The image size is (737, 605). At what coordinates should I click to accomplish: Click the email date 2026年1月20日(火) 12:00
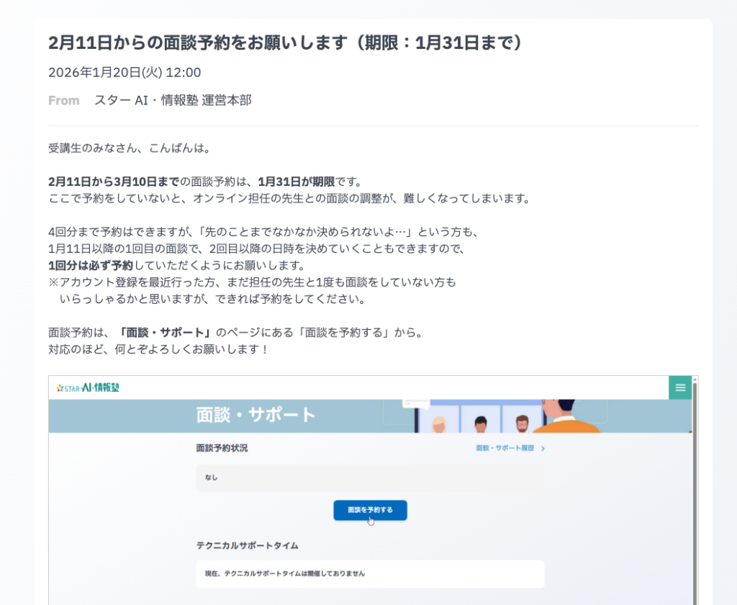[125, 72]
